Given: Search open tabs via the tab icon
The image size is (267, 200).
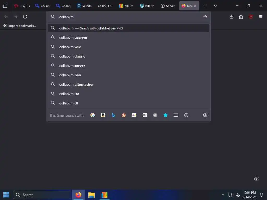Looking at the screenshot, I should (x=176, y=115).
